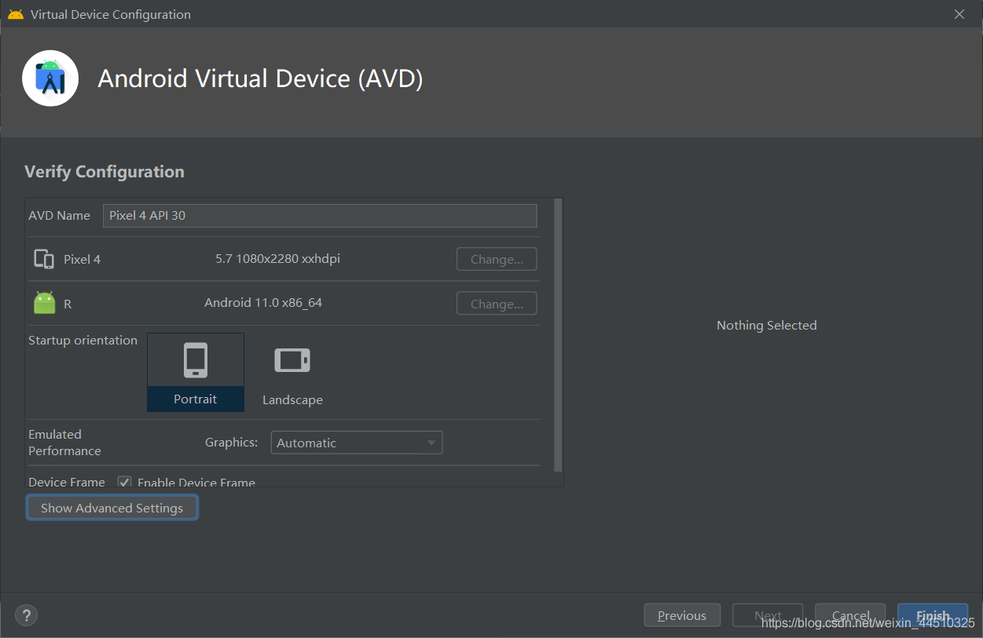This screenshot has height=638, width=983.
Task: Click the '5.7 1080x2280 xxhdpi' text
Action: [x=278, y=258]
